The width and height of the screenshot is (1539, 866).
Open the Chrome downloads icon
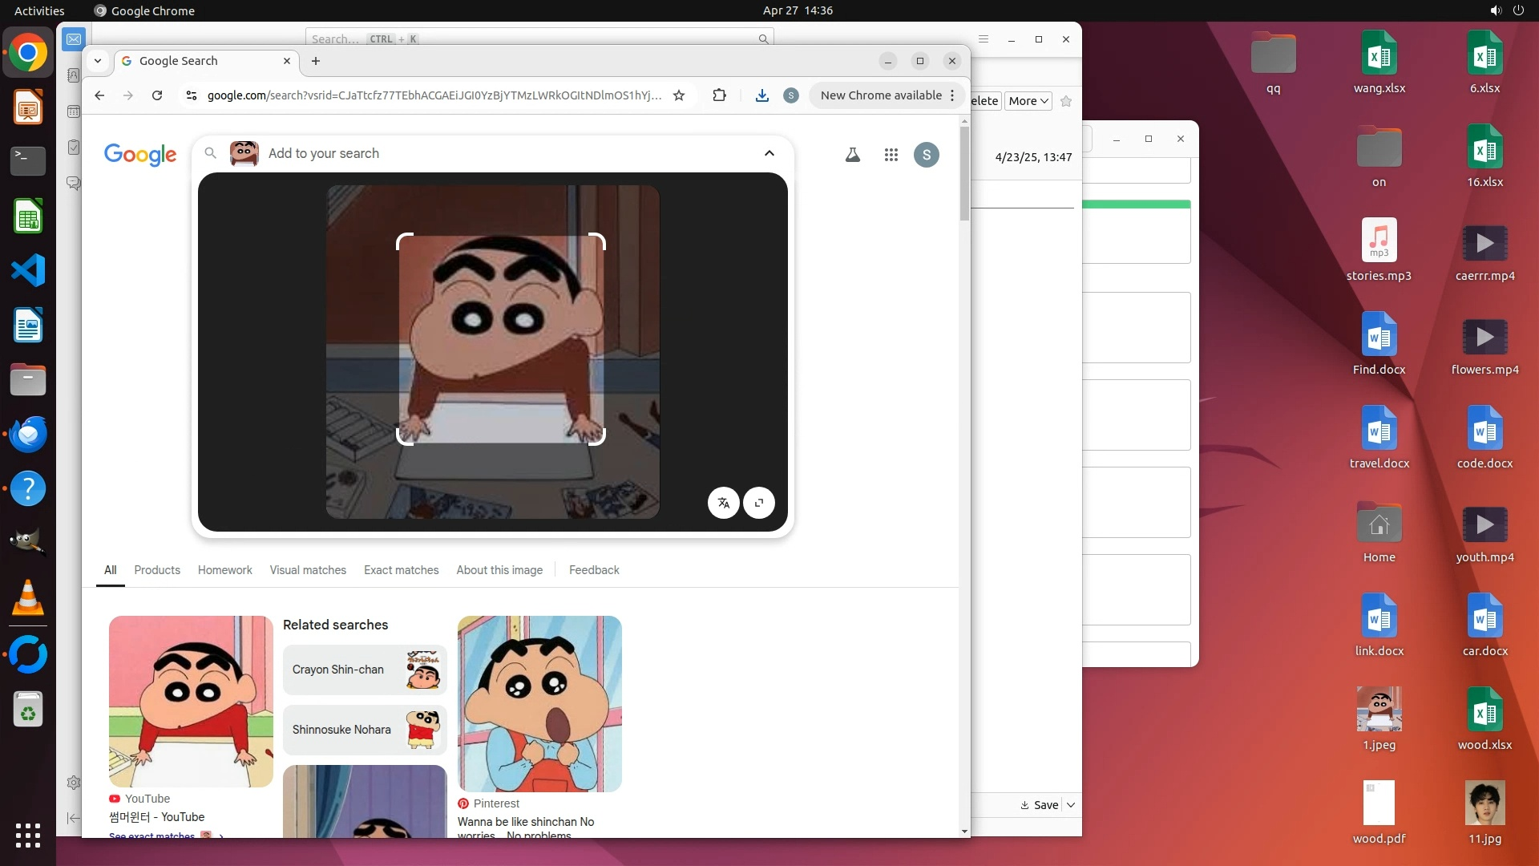(x=761, y=95)
